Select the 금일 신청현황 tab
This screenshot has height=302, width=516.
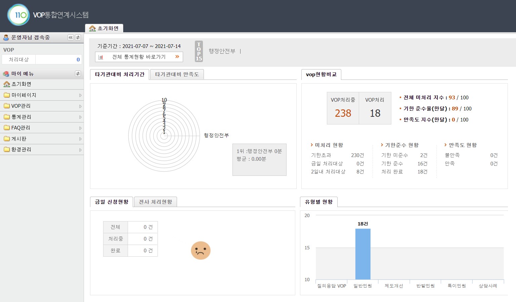tap(112, 202)
